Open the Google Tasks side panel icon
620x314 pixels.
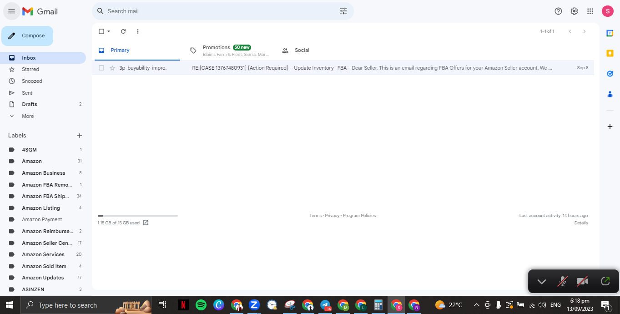pos(610,73)
